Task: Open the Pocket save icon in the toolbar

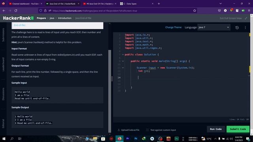Action: 219,11
